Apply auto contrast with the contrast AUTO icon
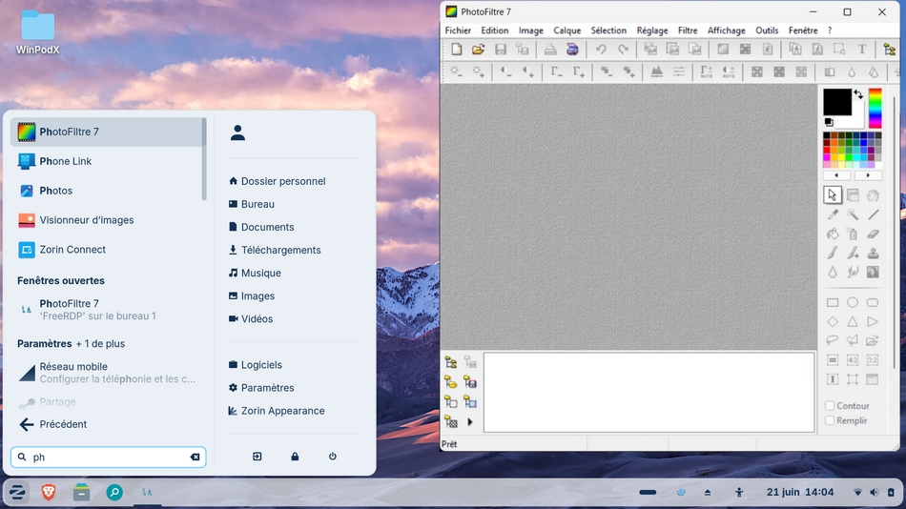 [x=729, y=71]
